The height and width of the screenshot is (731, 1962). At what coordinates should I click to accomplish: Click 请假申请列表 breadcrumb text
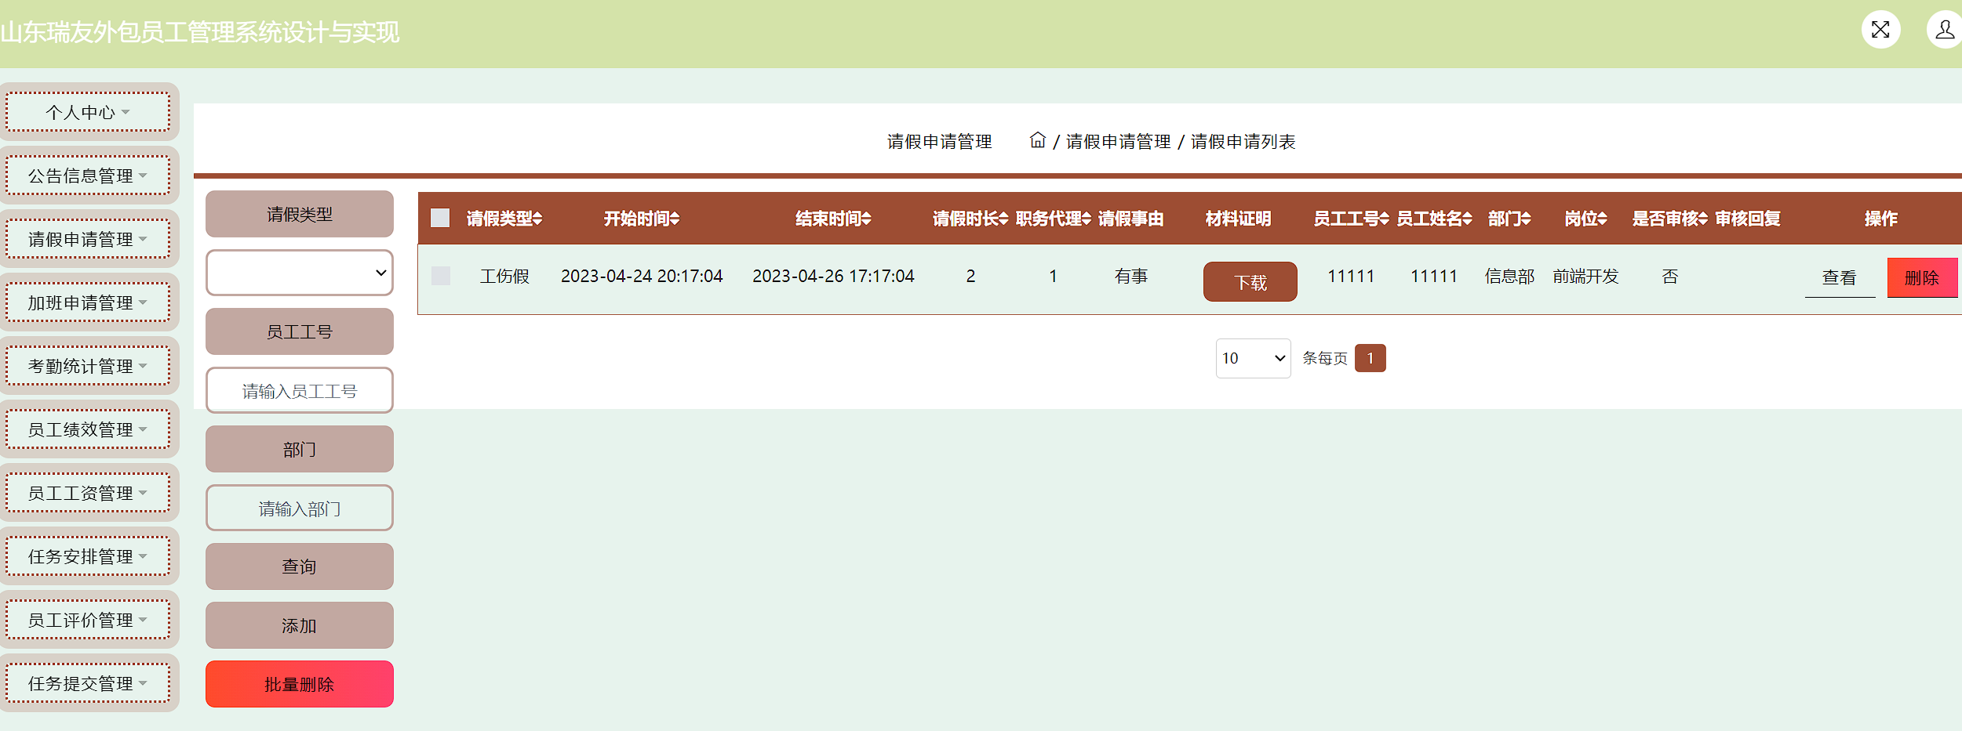pos(1243,141)
